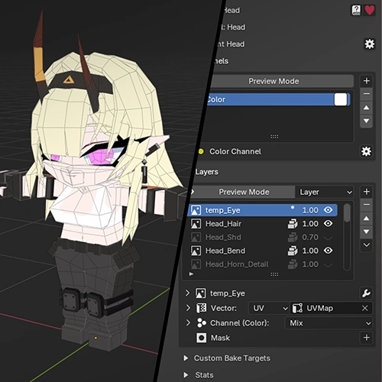This screenshot has height=382, width=382.
Task: Move layer down arrow
Action: point(367,231)
